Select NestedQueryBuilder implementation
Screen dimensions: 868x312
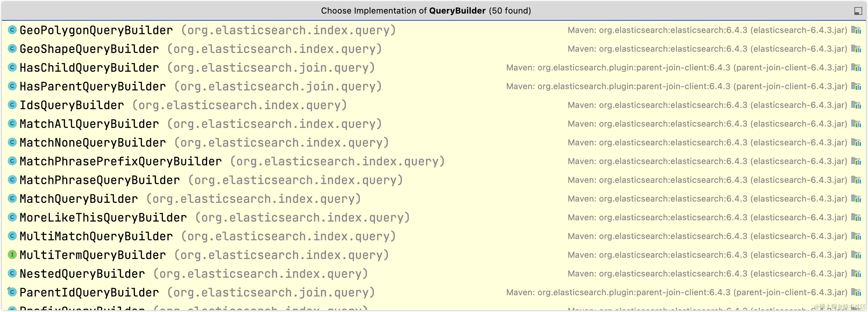click(x=434, y=274)
